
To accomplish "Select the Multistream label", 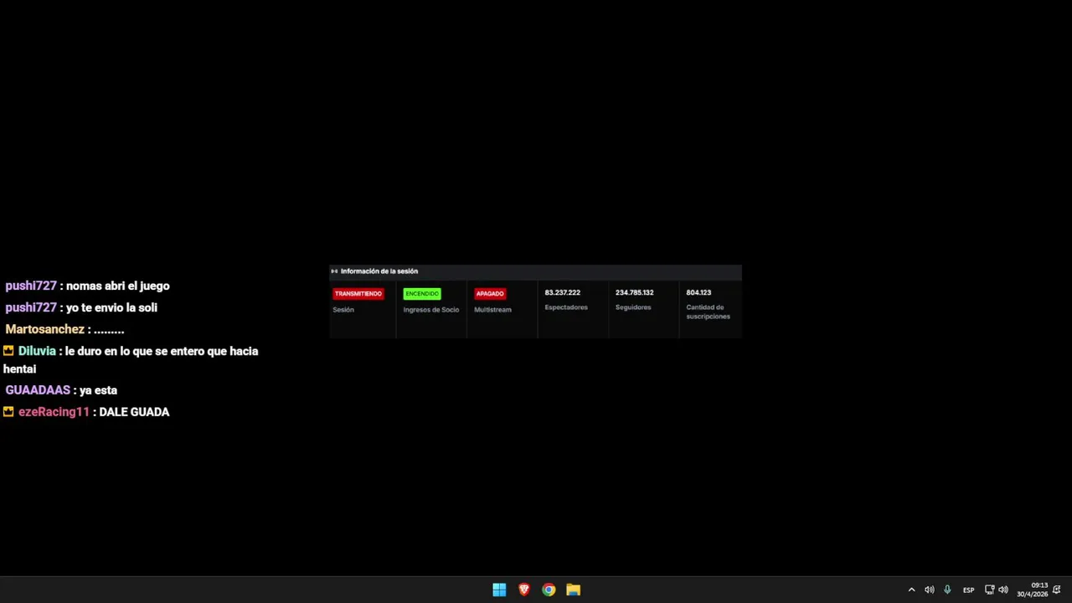I will pyautogui.click(x=492, y=310).
